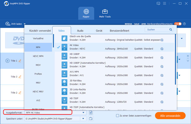Expand Title 3 format dropdown arrow

[x=180, y=75]
